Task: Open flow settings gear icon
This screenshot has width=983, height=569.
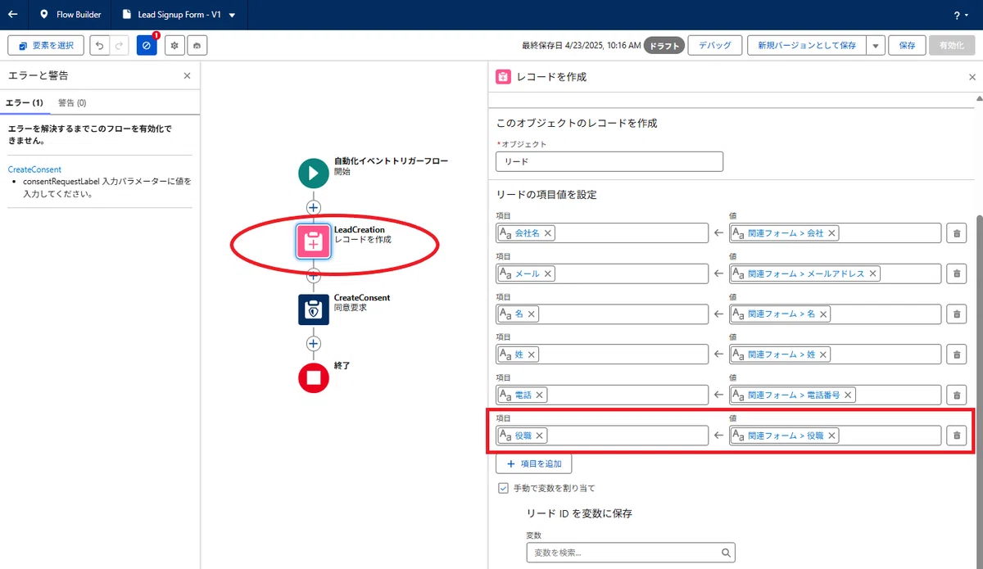Action: click(x=174, y=46)
